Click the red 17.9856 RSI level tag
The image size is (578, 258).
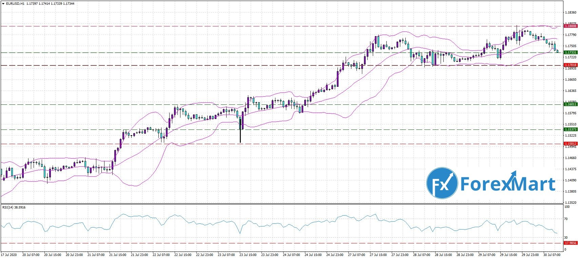(570, 243)
